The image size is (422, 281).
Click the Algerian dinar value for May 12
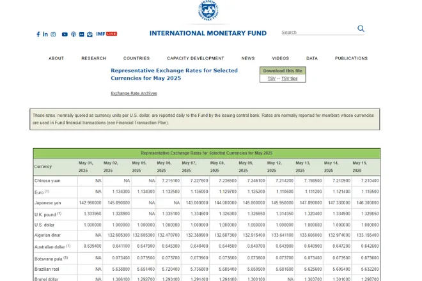(283, 235)
